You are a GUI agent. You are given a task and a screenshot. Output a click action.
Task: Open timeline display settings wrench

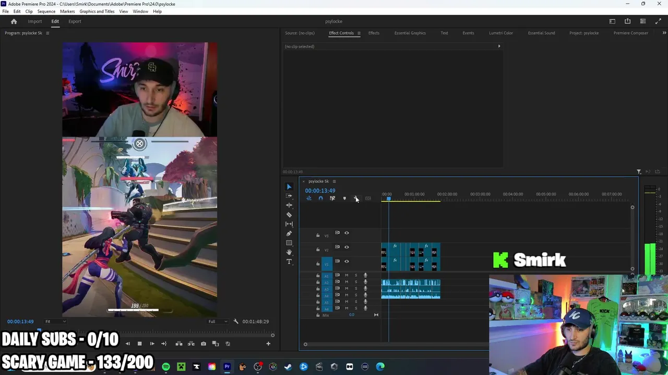point(356,198)
